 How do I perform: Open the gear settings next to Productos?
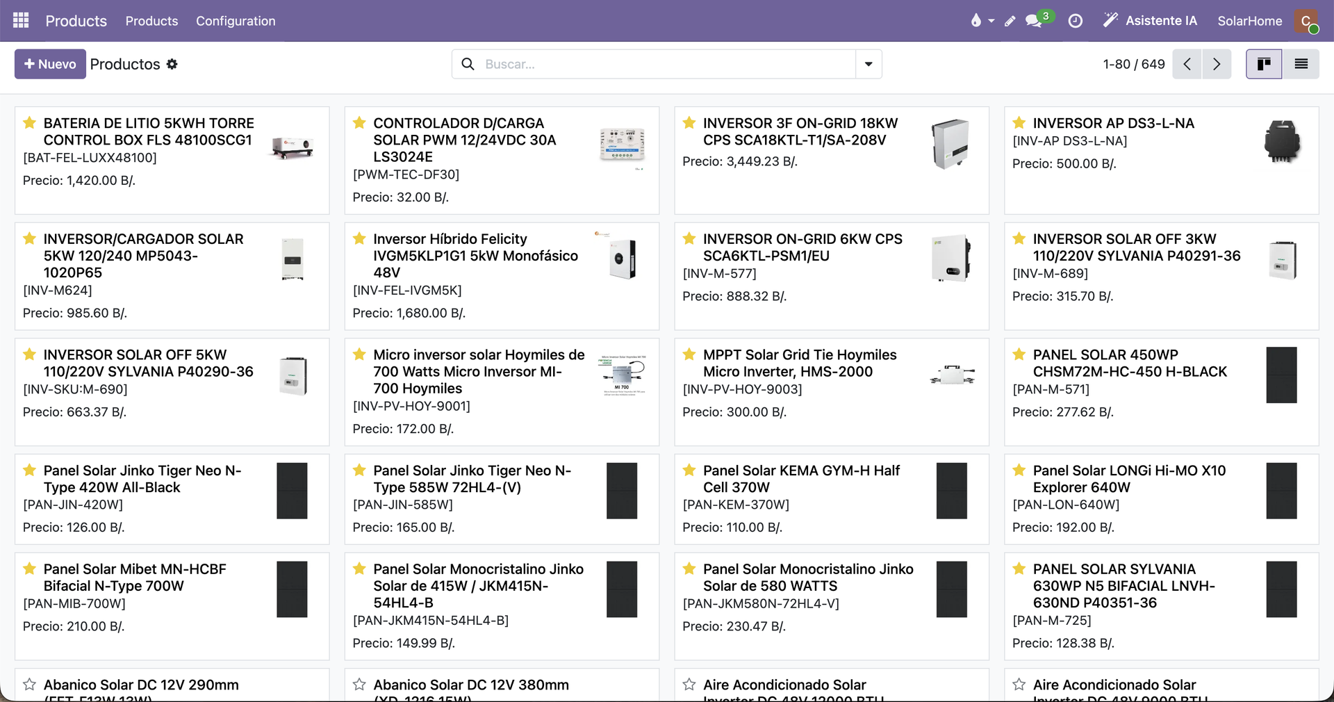(172, 64)
